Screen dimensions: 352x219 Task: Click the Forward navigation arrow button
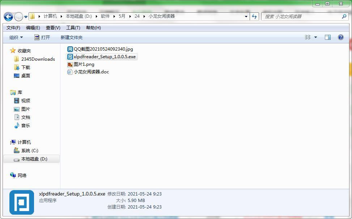18,16
